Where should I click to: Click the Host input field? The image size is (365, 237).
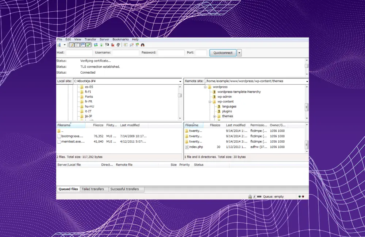click(x=79, y=53)
